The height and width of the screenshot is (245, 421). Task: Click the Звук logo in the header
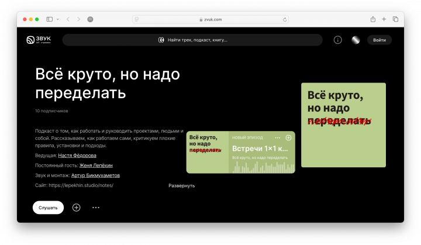click(x=39, y=40)
